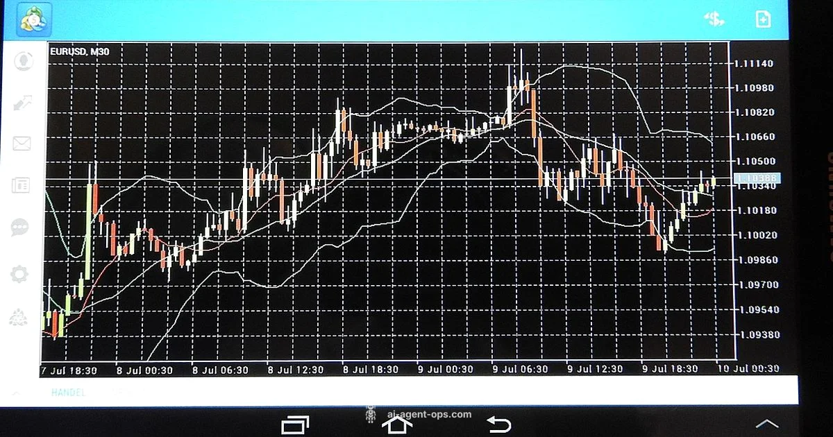Open the account profile sidebar icon

click(22, 61)
